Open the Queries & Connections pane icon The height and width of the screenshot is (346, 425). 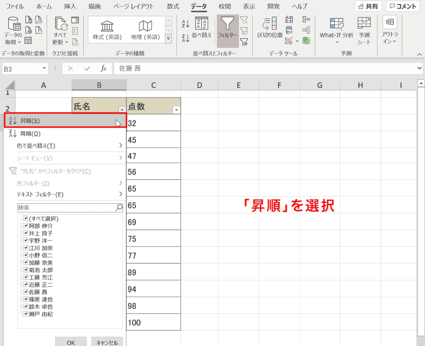pyautogui.click(x=75, y=20)
